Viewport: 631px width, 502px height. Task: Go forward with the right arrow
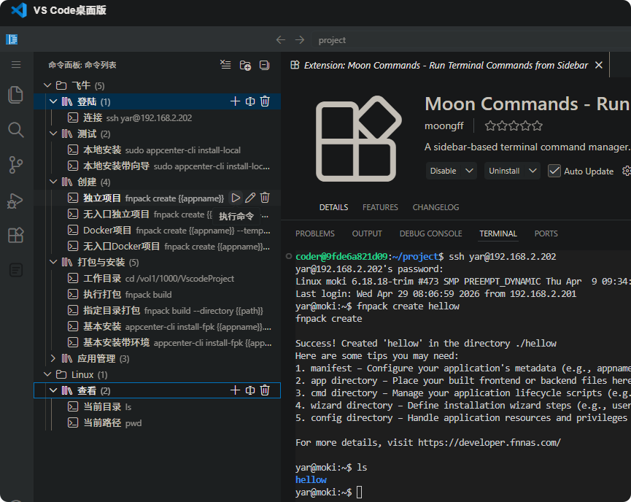click(300, 40)
